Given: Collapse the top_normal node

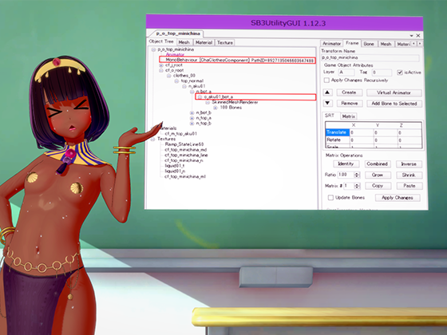Looking at the screenshot, I should point(176,81).
